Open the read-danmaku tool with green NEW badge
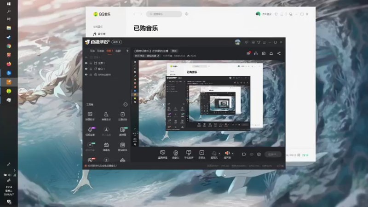Viewport: 368px width, 207px height. [x=123, y=132]
